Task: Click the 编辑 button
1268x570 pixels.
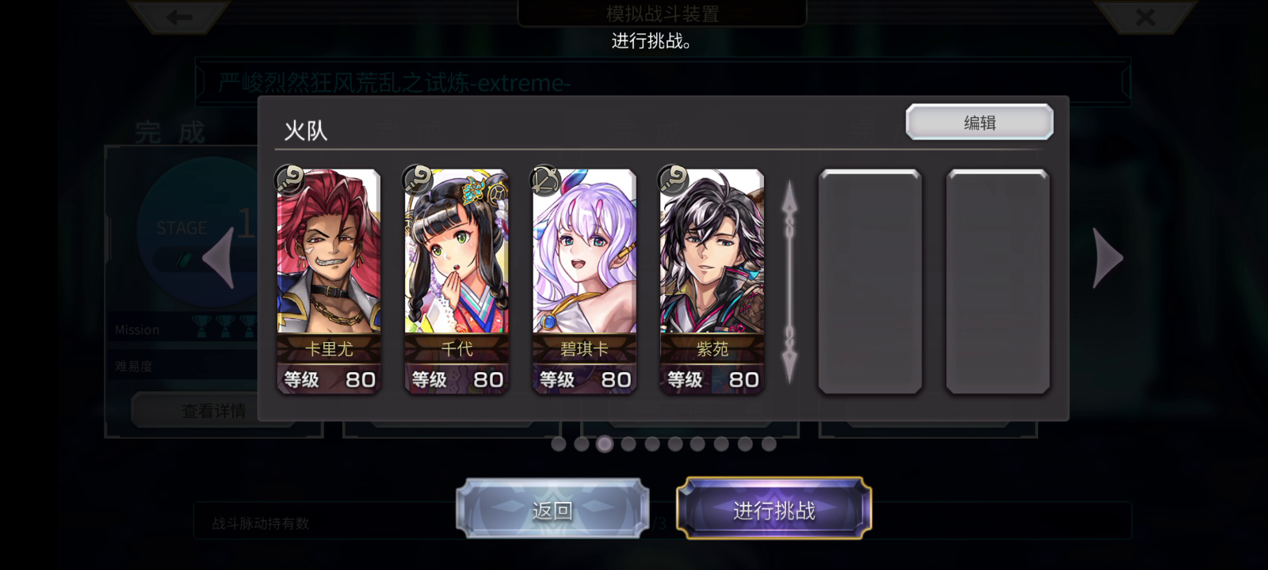Action: point(980,123)
